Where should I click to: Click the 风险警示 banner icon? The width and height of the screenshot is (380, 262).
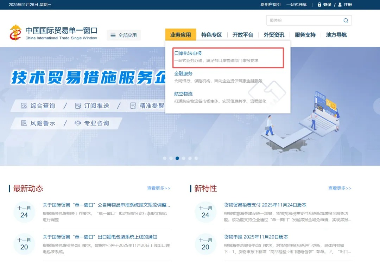pyautogui.click(x=24, y=123)
